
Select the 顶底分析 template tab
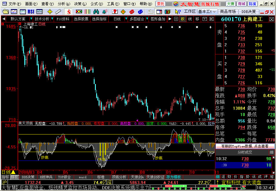coord(119,177)
